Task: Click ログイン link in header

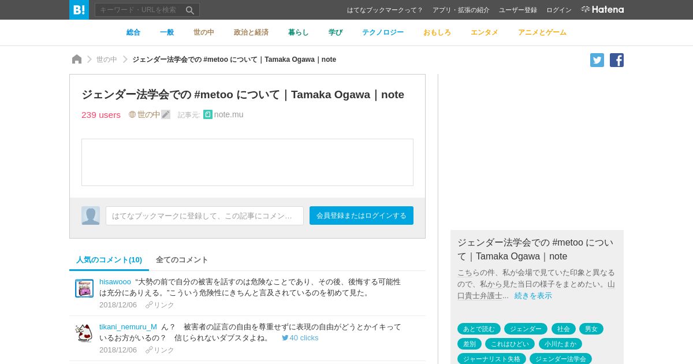Action: click(559, 10)
